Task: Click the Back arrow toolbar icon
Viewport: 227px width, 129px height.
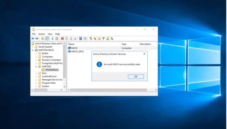Action: pos(33,38)
